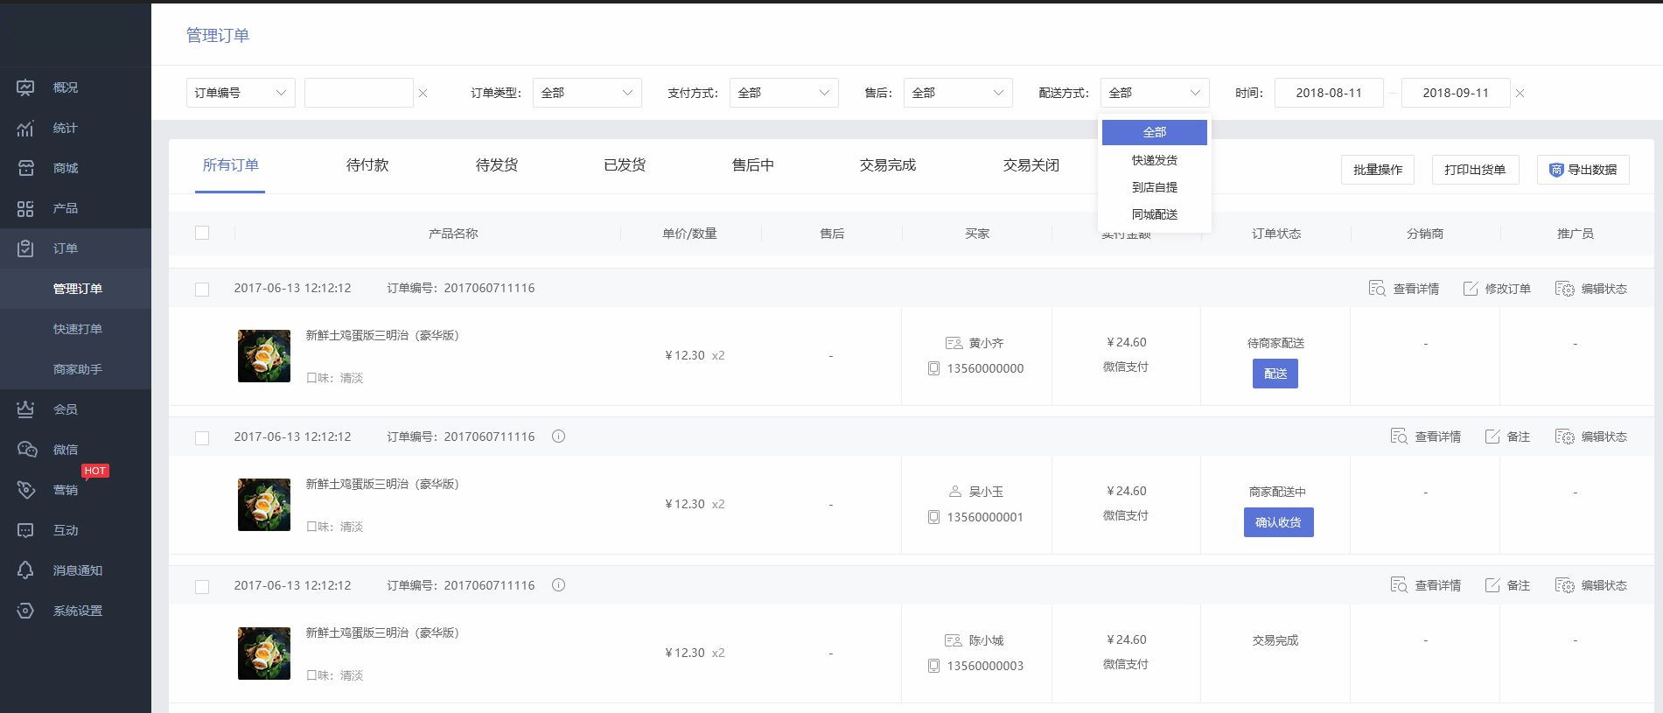The width and height of the screenshot is (1663, 713).
Task: Open the 消息通知 bell icon
Action: click(x=25, y=570)
